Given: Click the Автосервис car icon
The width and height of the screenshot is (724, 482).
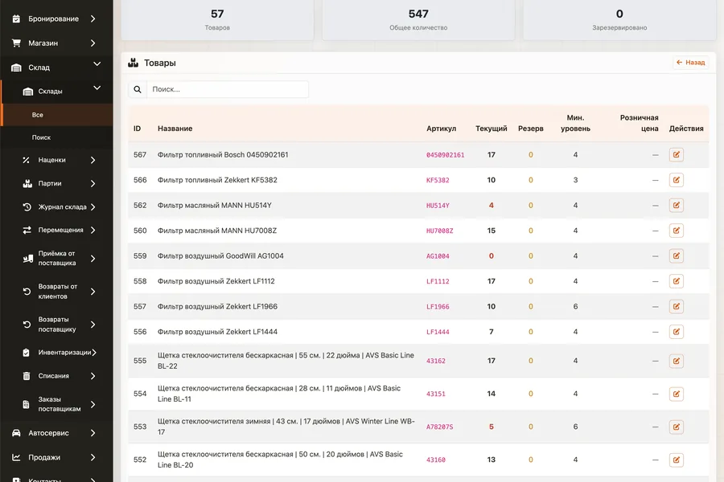Looking at the screenshot, I should pyautogui.click(x=16, y=433).
